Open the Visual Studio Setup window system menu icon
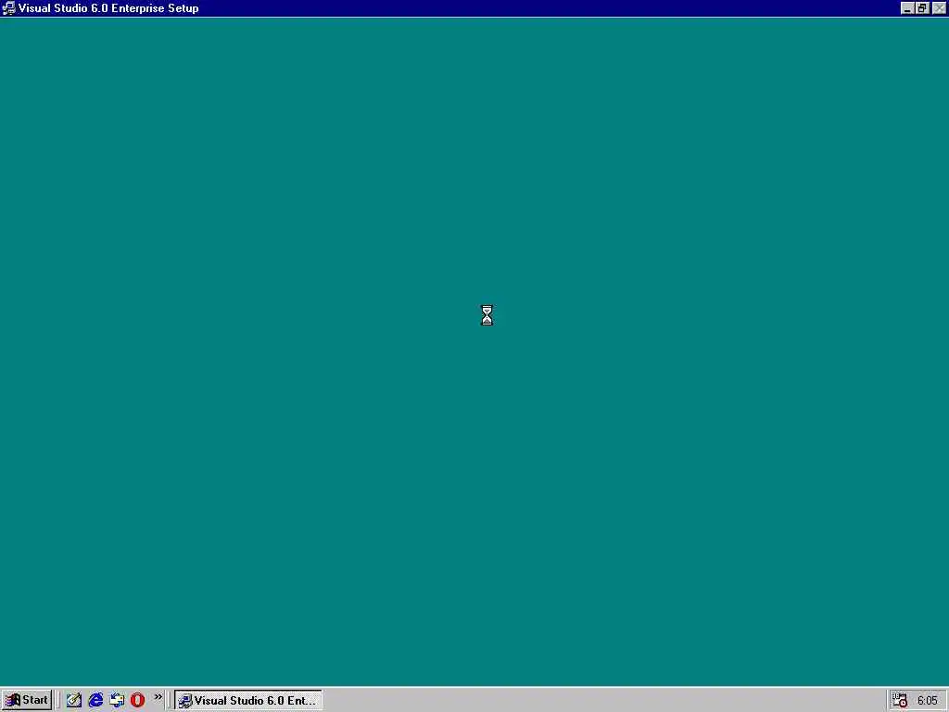 point(8,7)
